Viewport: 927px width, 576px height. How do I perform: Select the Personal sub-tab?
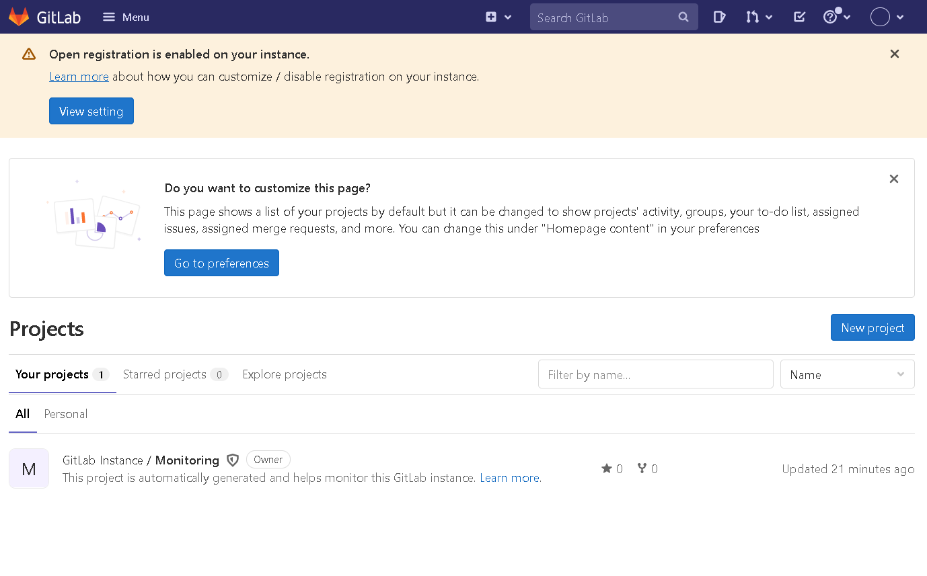[66, 414]
